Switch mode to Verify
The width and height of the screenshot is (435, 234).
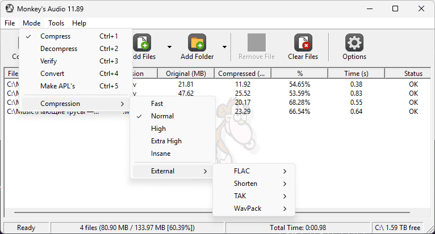[x=76, y=61]
